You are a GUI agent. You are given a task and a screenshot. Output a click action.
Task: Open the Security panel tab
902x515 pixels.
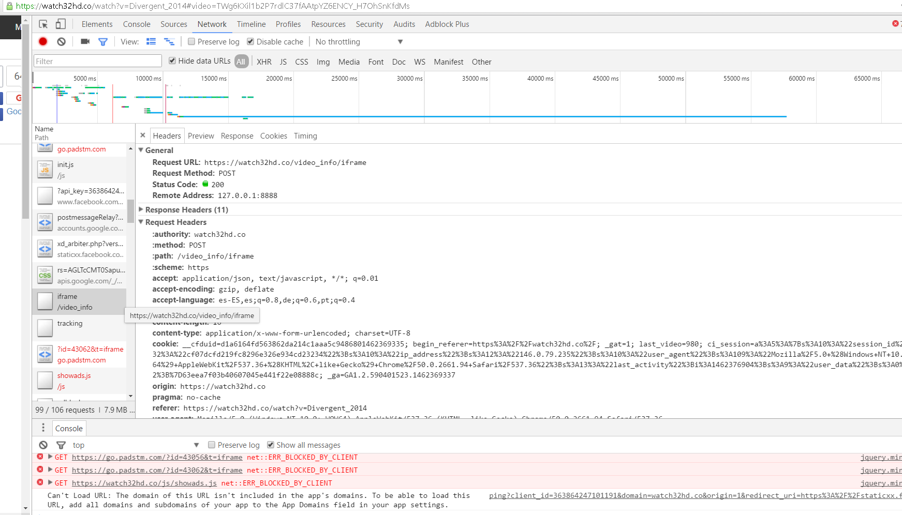pos(369,24)
